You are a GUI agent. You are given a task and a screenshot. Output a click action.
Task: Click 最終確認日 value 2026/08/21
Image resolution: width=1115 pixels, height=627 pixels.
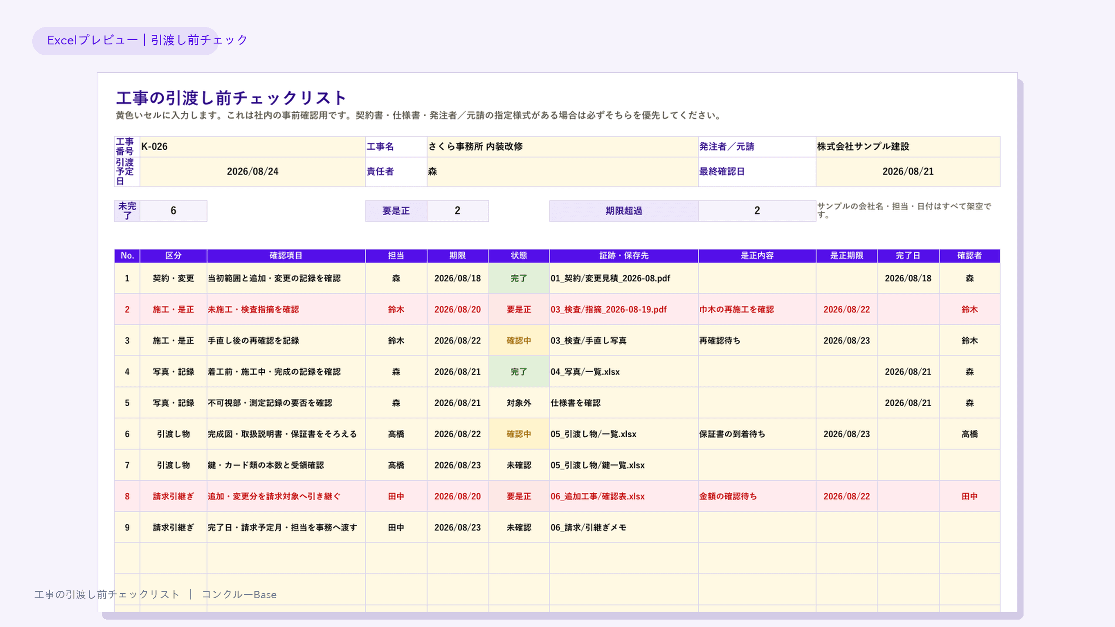908,172
